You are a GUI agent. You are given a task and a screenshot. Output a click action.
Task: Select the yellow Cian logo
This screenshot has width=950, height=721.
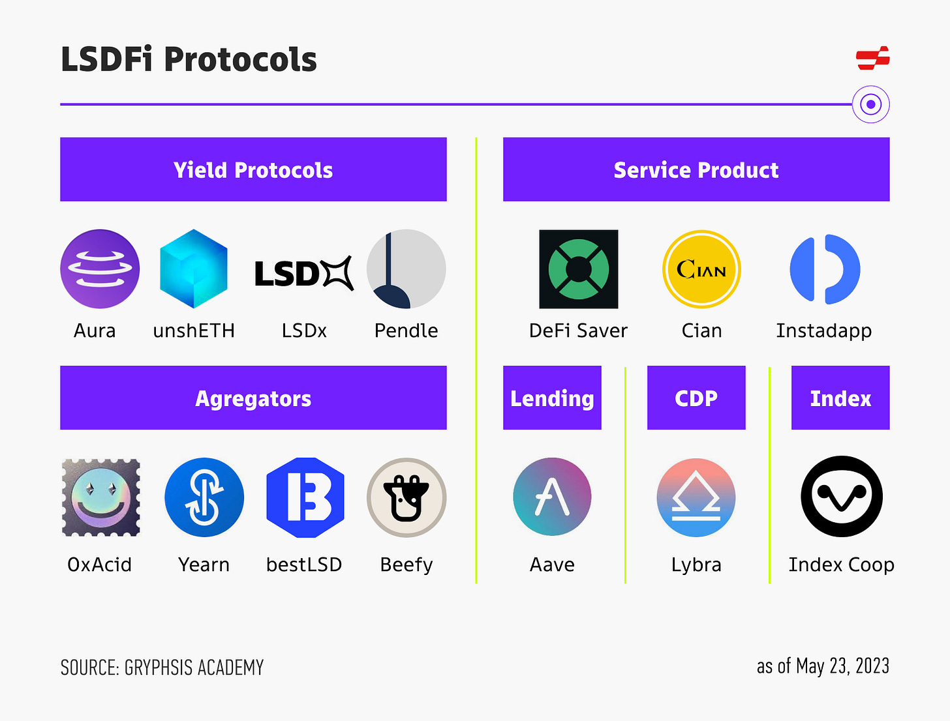click(x=701, y=269)
